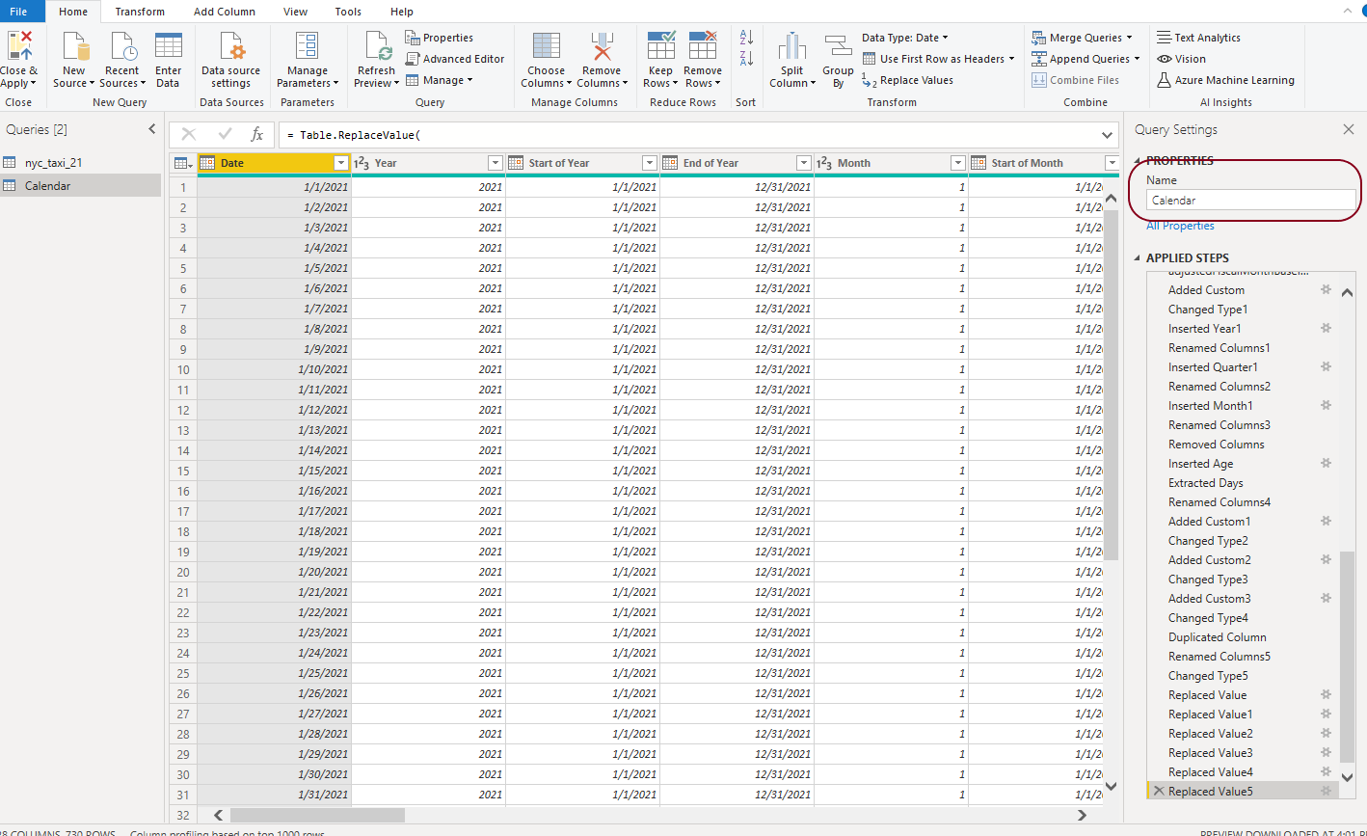This screenshot has height=836, width=1367.
Task: Click the Close & Apply icon
Action: click(x=19, y=46)
